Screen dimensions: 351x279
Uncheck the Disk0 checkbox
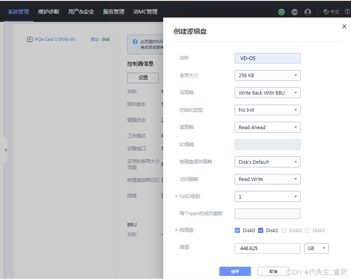(x=238, y=230)
